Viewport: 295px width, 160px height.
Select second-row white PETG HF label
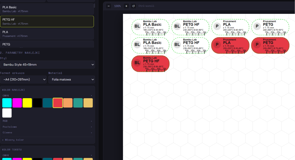(x=190, y=45)
